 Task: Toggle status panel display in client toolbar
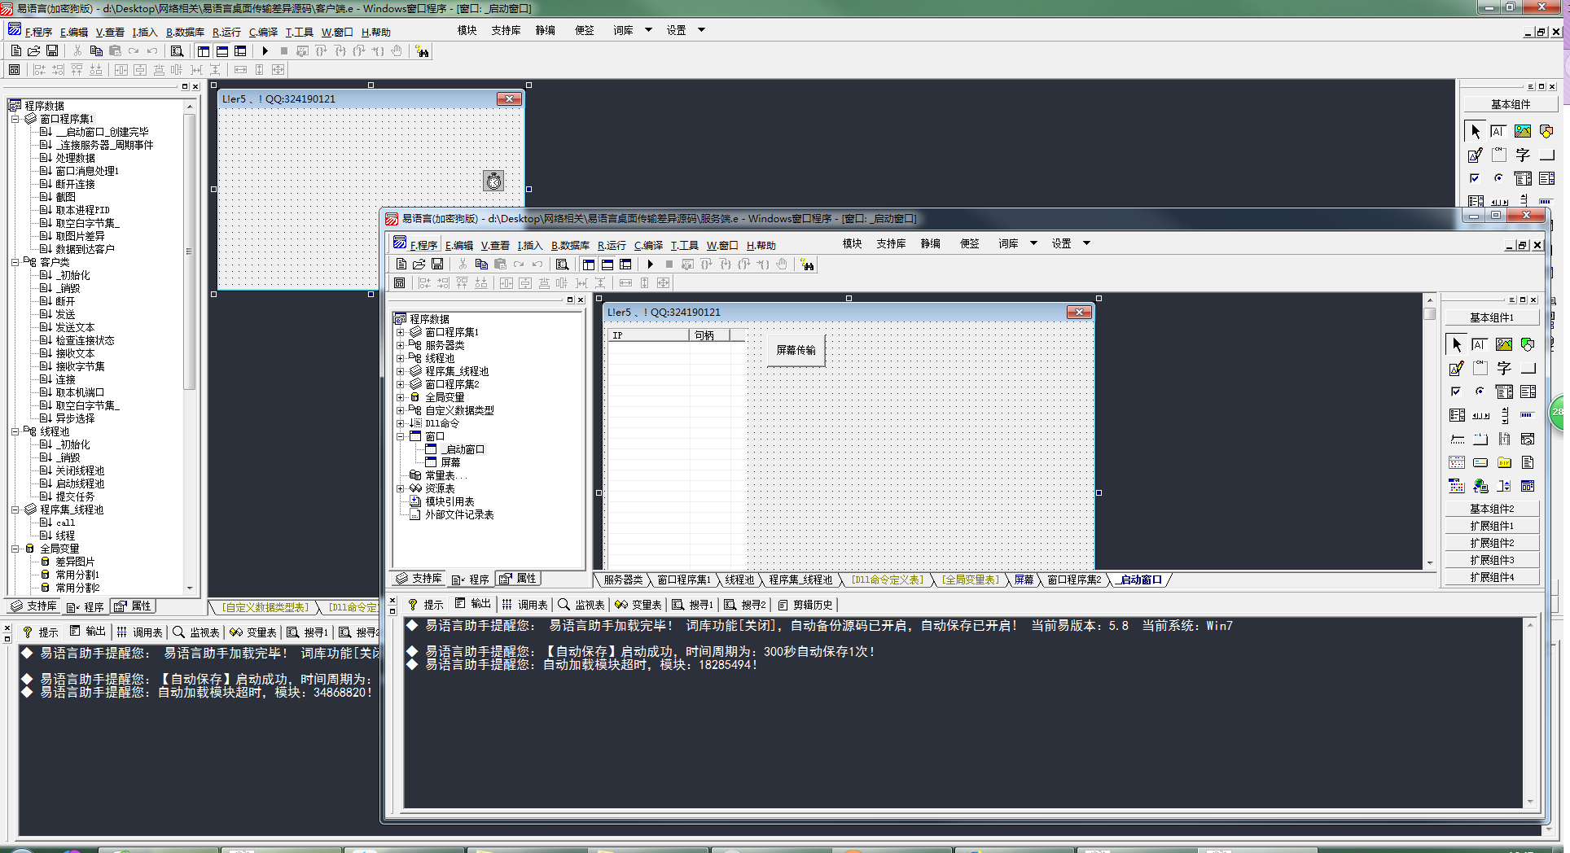point(222,51)
